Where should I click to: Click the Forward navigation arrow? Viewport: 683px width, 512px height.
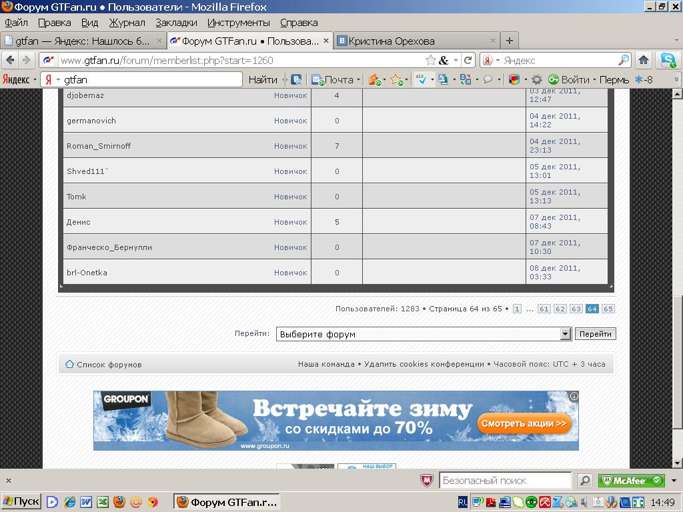pos(26,60)
